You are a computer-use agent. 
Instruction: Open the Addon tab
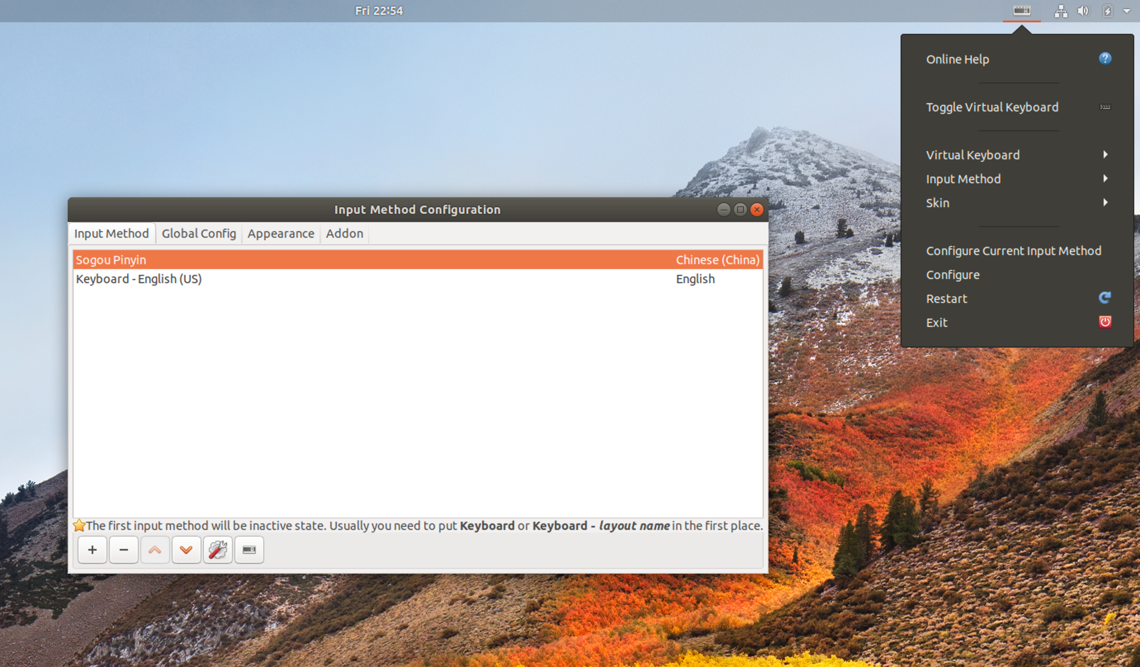344,234
